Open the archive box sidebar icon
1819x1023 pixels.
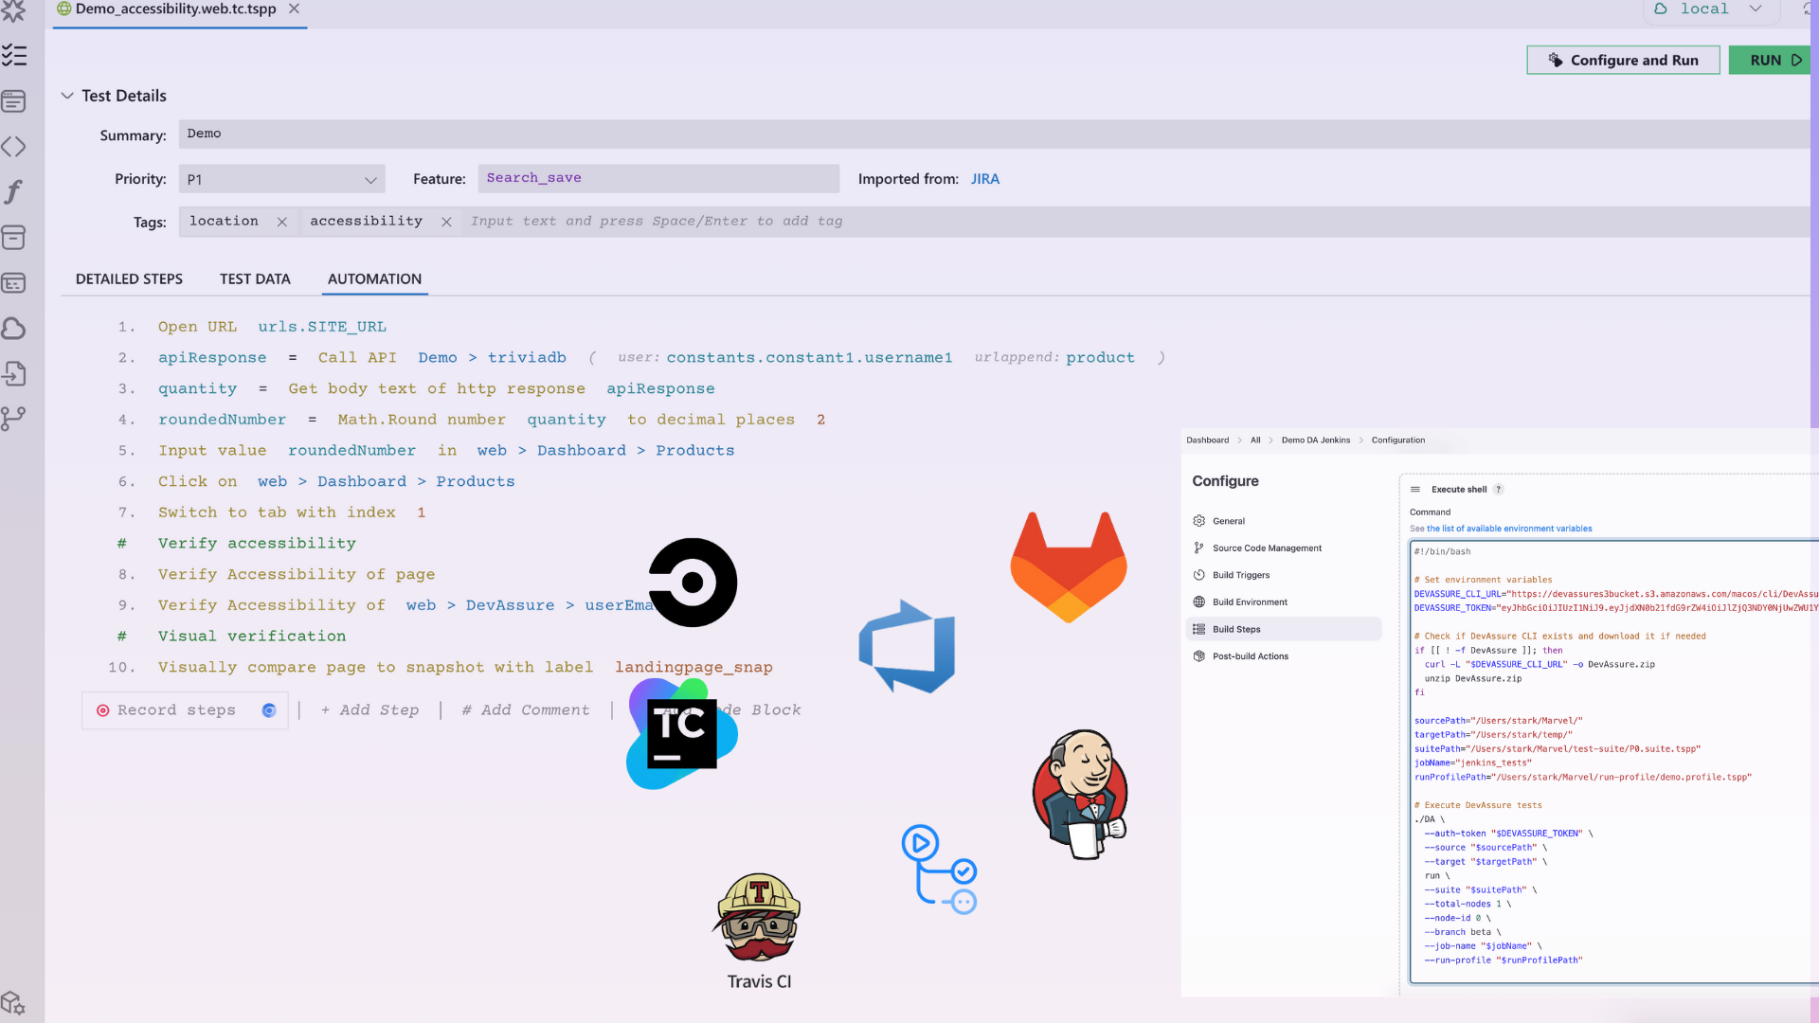click(x=14, y=238)
